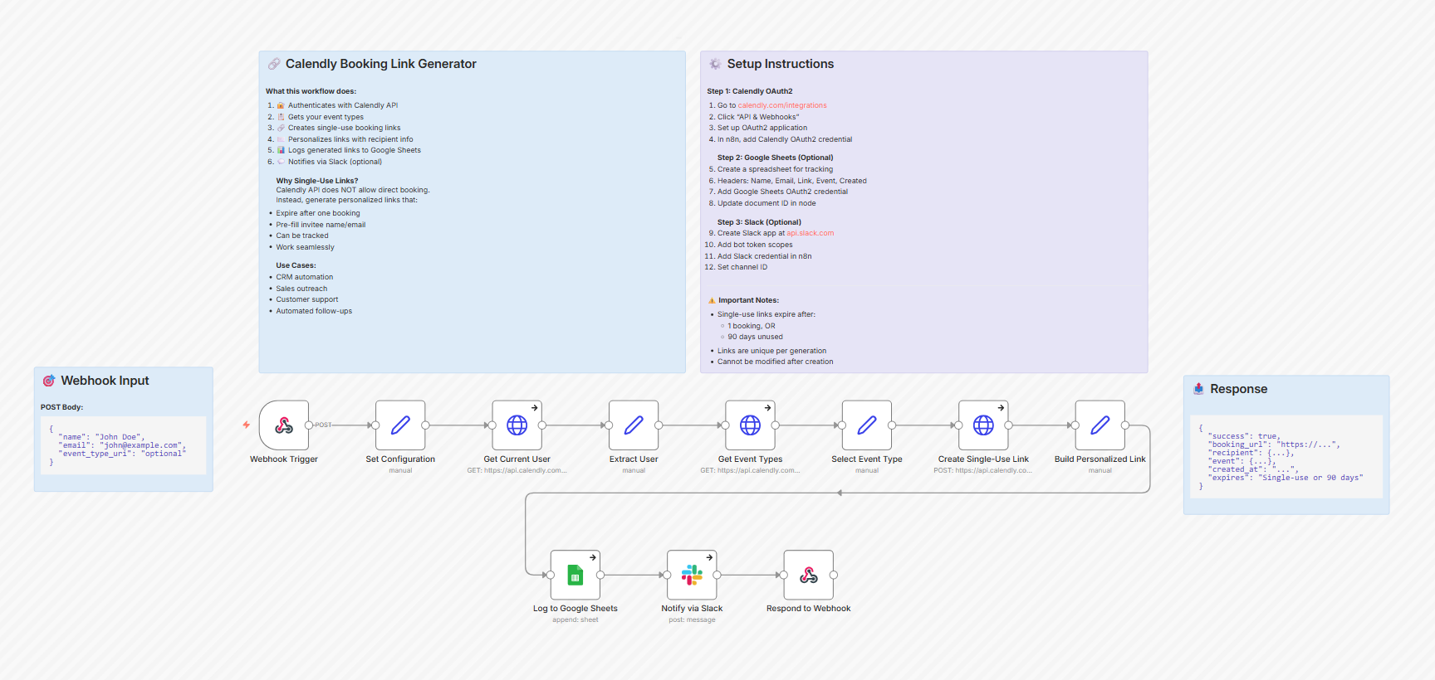Image resolution: width=1435 pixels, height=680 pixels.
Task: Click the link icon beside Calendly Booking Link Generator
Action: coord(274,64)
